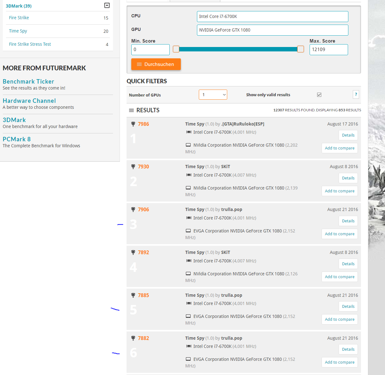Click the GPU card icon in result 2
The image size is (385, 375).
pos(188,188)
